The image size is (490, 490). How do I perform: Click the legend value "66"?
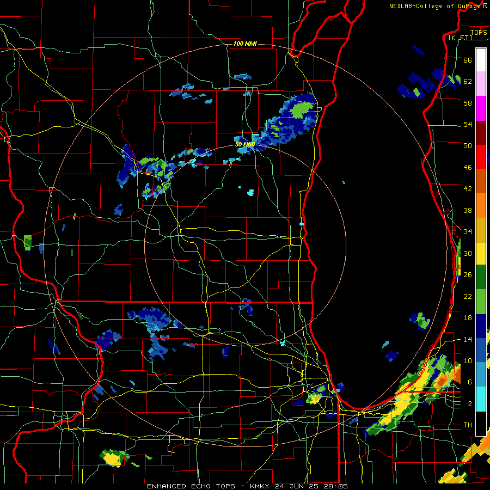(x=468, y=60)
